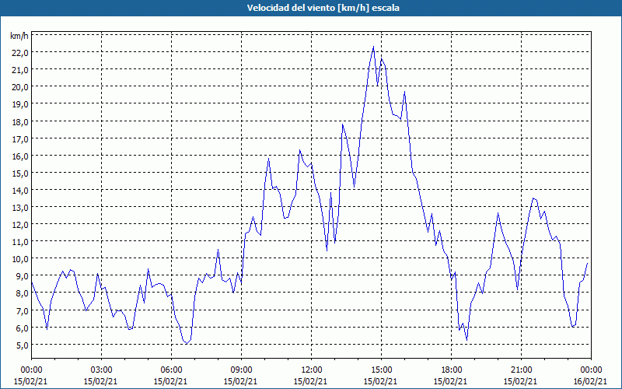Screen dimensions: 622x389
Task: Click the 20,0 y-axis value
Action: point(21,87)
